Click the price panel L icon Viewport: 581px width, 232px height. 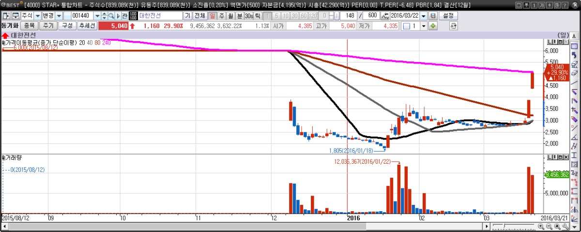[549, 42]
